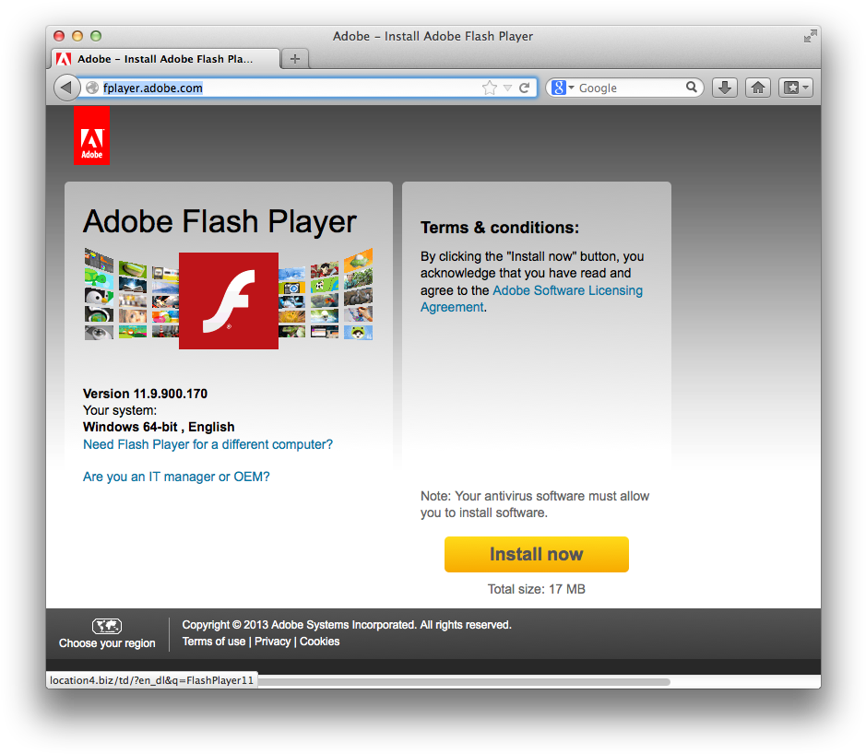
Task: Click inside the Google search field
Action: point(630,88)
